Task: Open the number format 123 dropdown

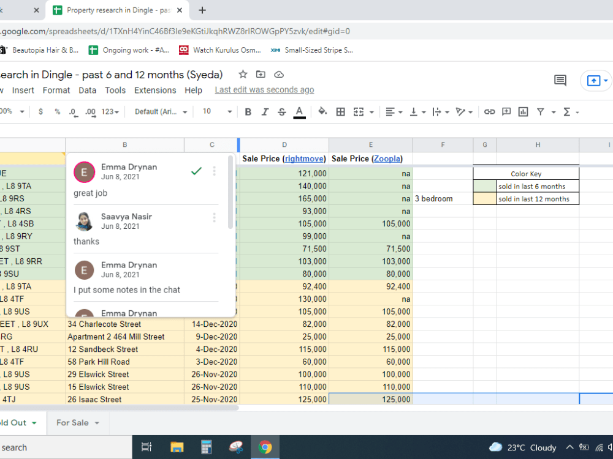Action: (x=110, y=112)
